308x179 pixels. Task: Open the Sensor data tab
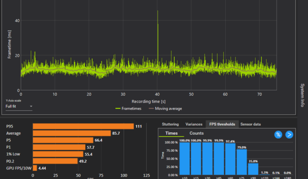(250, 124)
